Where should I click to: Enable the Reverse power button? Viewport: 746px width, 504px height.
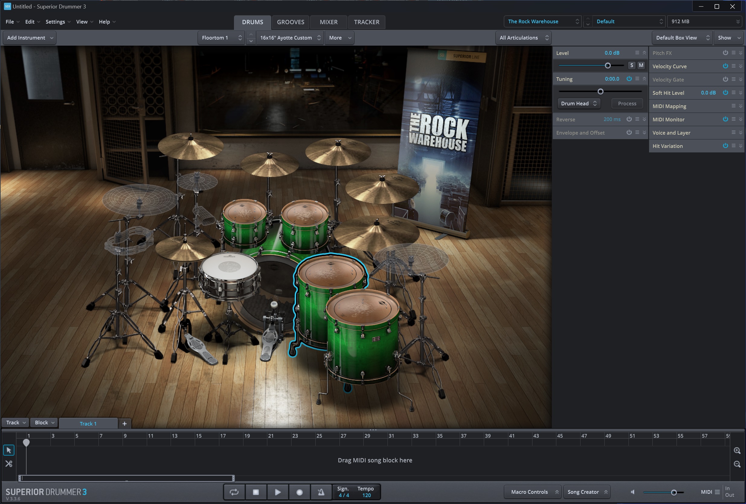pos(629,119)
